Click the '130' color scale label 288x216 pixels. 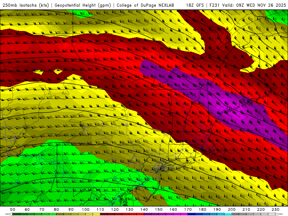(130, 210)
